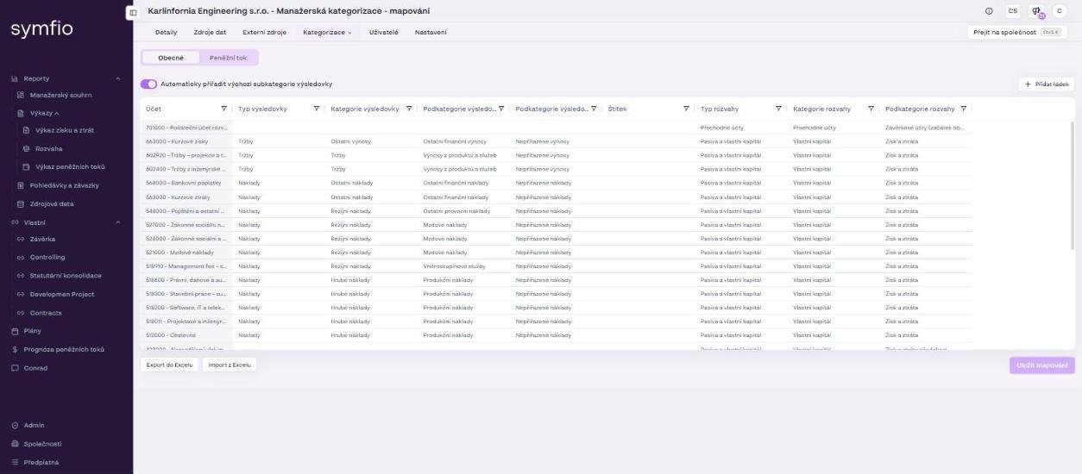The width and height of the screenshot is (1082, 474).
Task: Click the Ostatní výnosy category cell
Action: tap(371, 140)
